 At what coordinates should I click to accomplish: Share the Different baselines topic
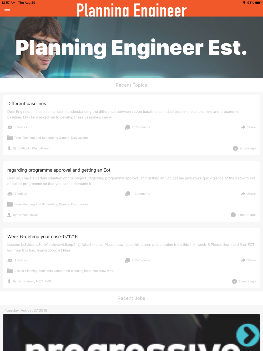coord(248,127)
